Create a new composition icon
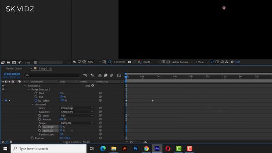 (x=14, y=62)
